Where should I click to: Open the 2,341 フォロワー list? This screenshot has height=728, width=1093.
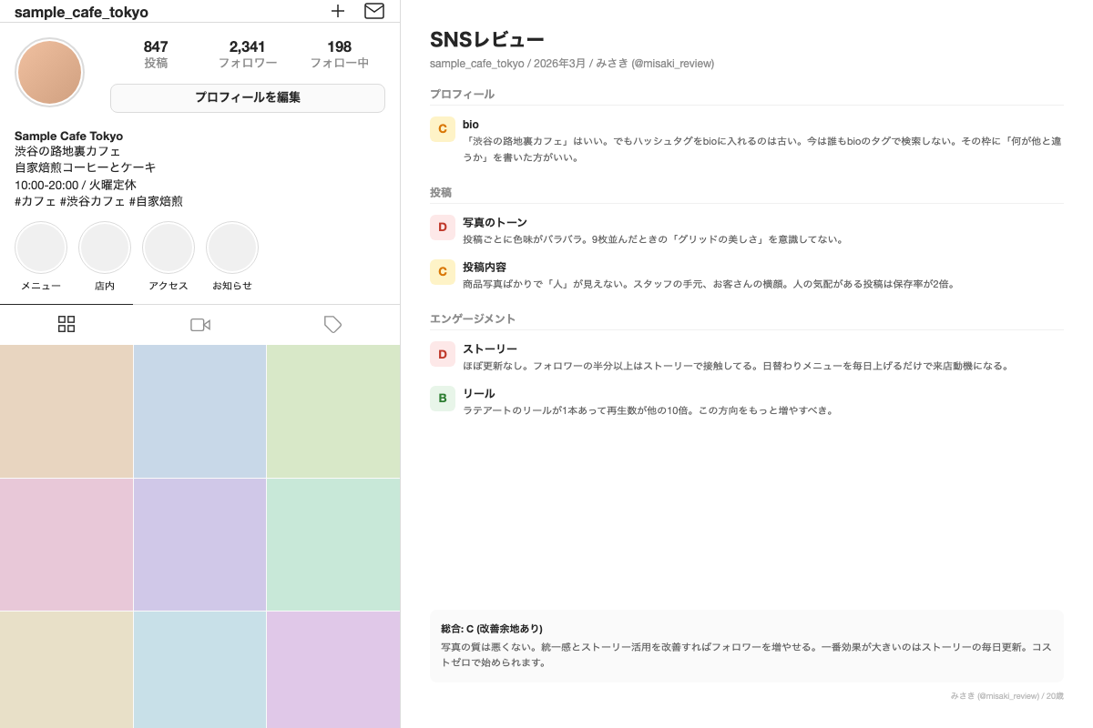(x=248, y=53)
